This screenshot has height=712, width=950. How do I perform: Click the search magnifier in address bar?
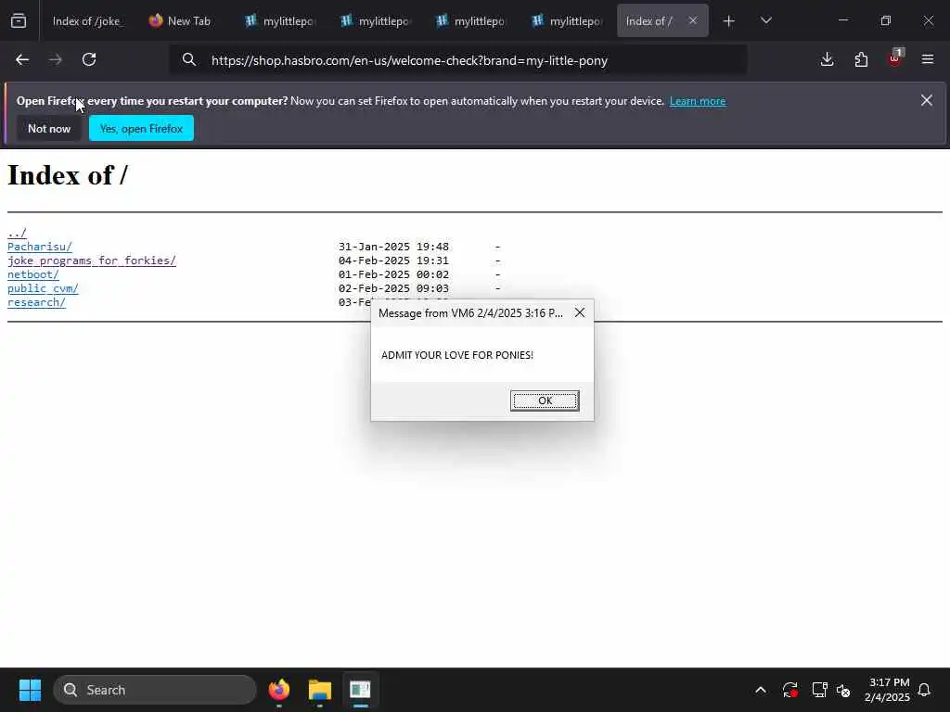189,59
